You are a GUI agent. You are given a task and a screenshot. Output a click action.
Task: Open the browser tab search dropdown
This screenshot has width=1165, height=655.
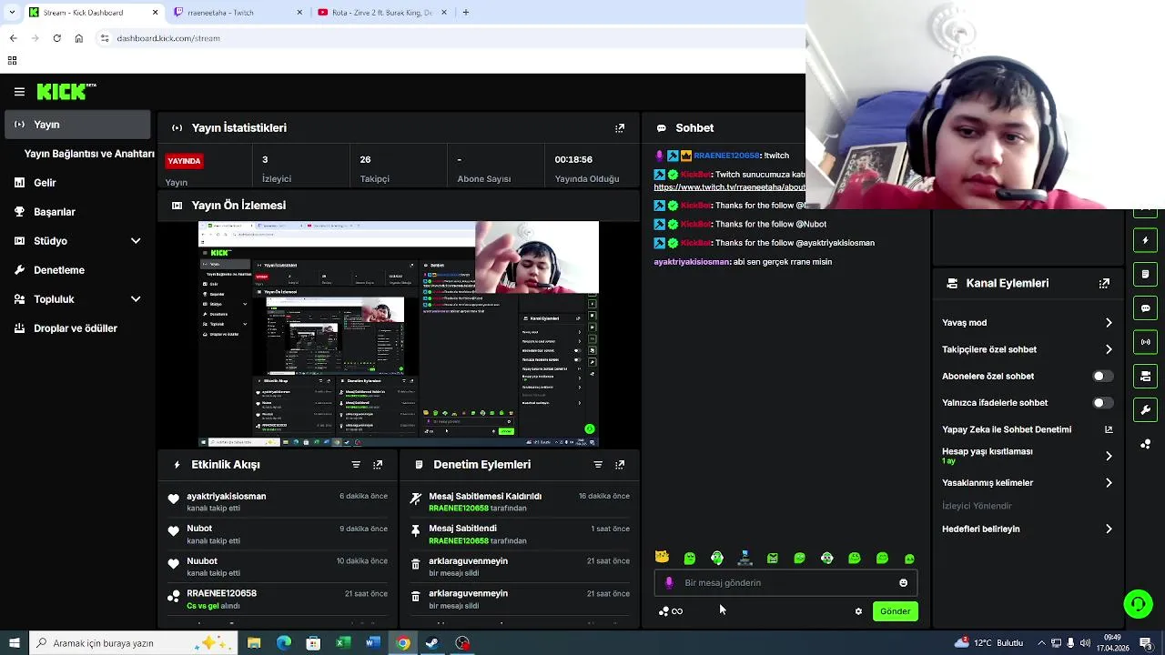coord(13,13)
